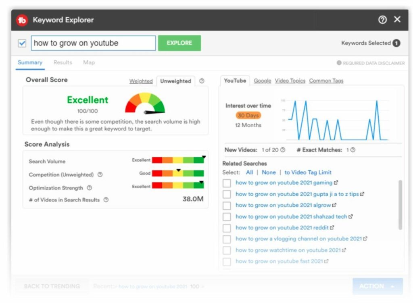This screenshot has width=413, height=303.
Task: Close the Keyword Explorer window
Action: point(397,19)
